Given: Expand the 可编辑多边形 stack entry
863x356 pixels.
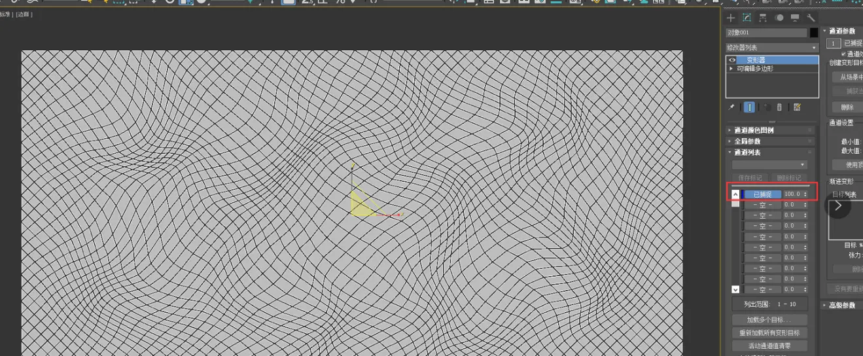Looking at the screenshot, I should click(731, 68).
